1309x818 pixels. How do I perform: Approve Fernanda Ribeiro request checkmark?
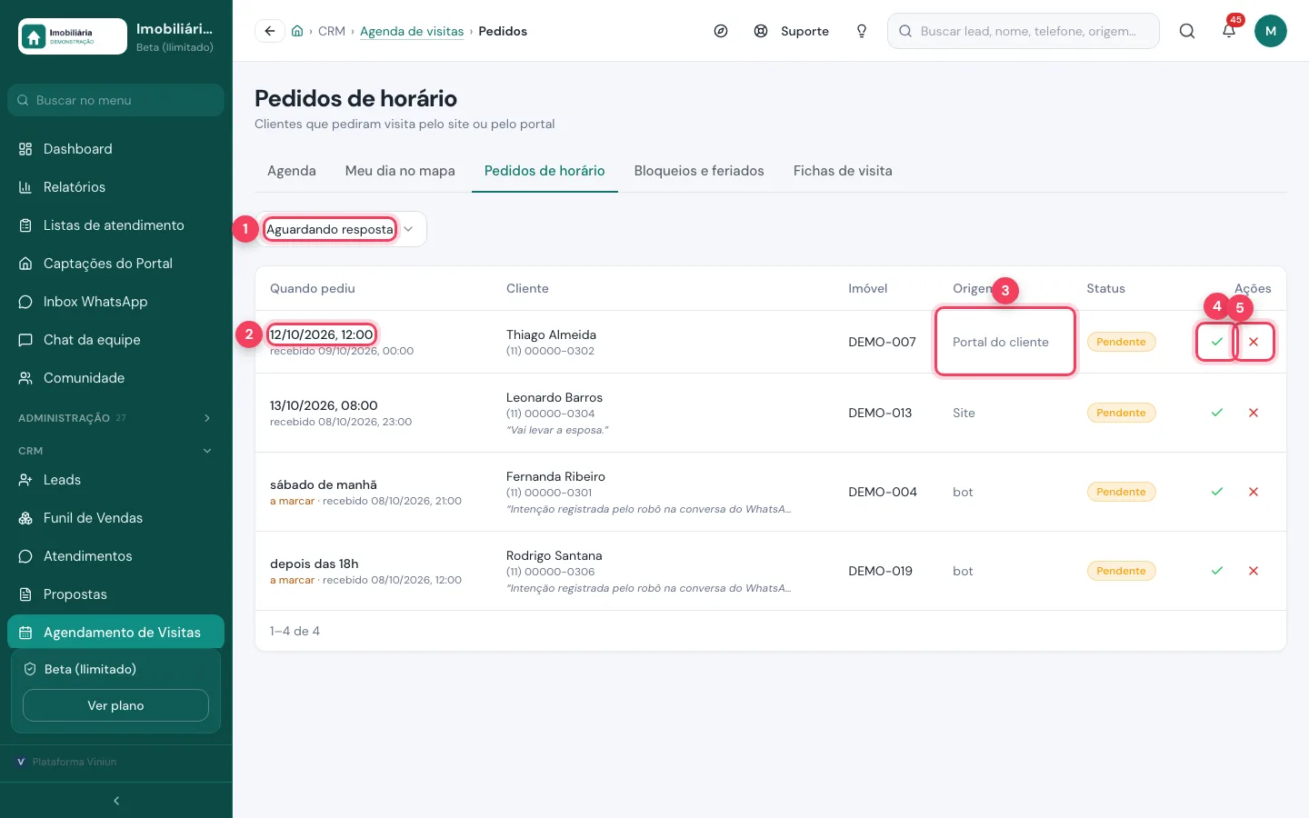pos(1217,492)
